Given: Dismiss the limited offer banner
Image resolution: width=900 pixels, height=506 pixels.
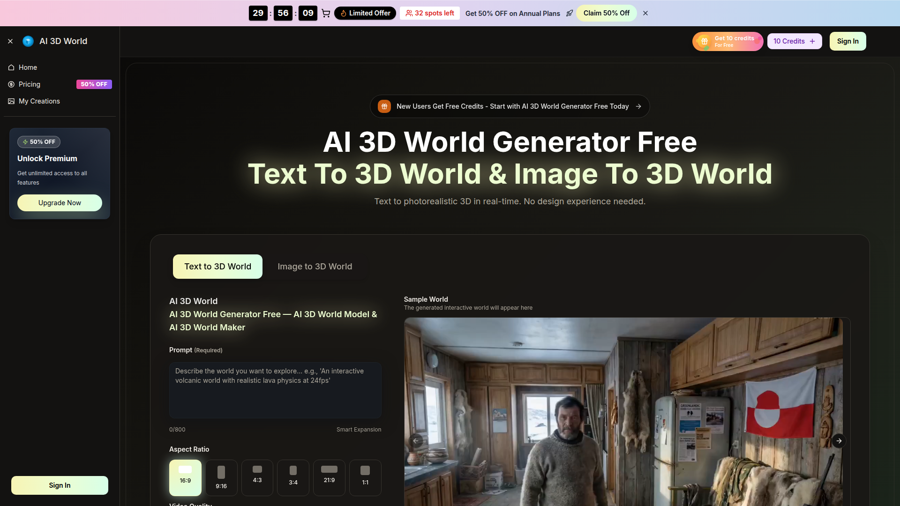Looking at the screenshot, I should [x=645, y=13].
